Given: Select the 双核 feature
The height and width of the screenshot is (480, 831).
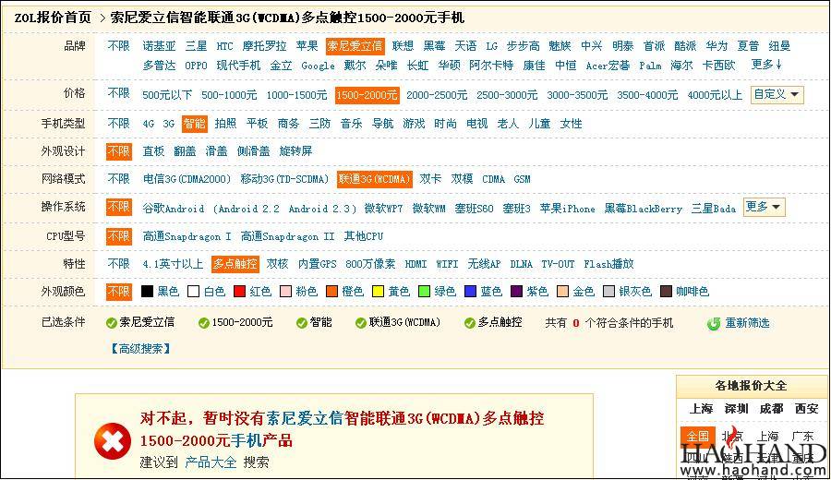Looking at the screenshot, I should 277,264.
